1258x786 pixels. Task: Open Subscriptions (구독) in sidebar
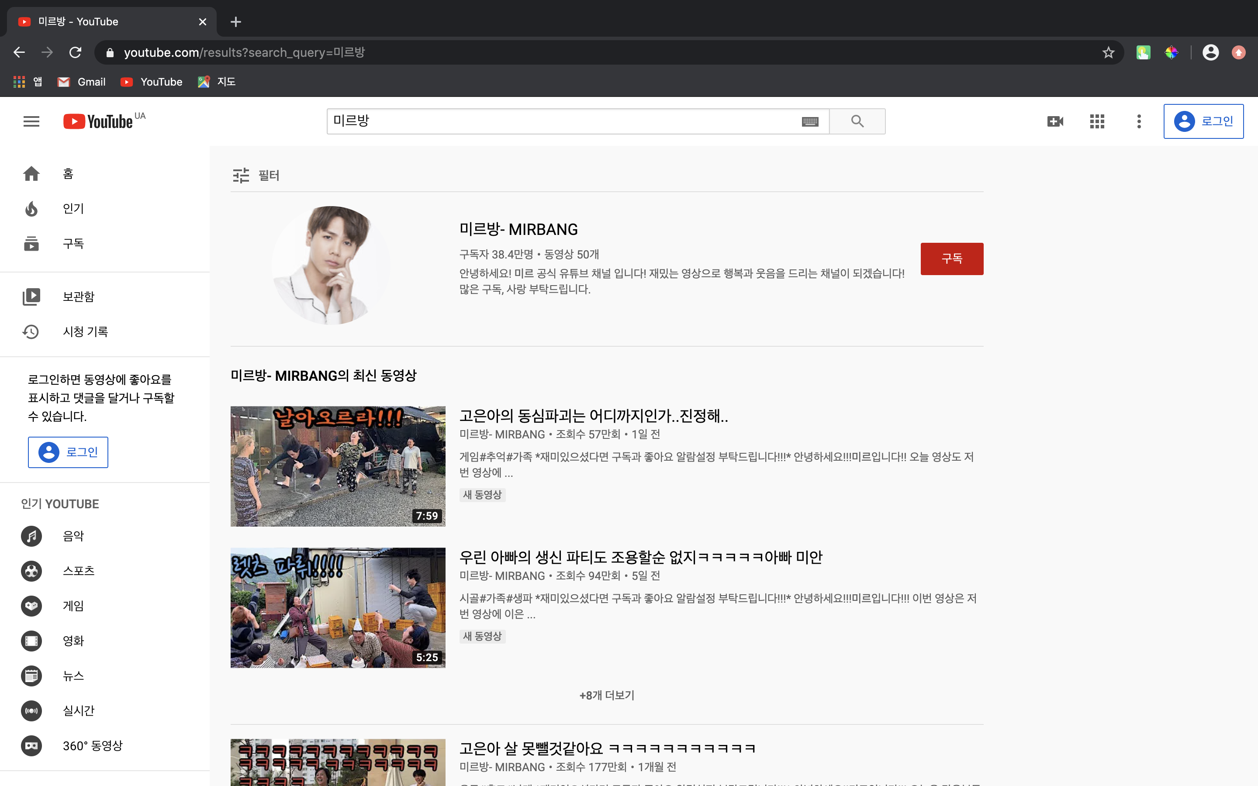(x=73, y=243)
